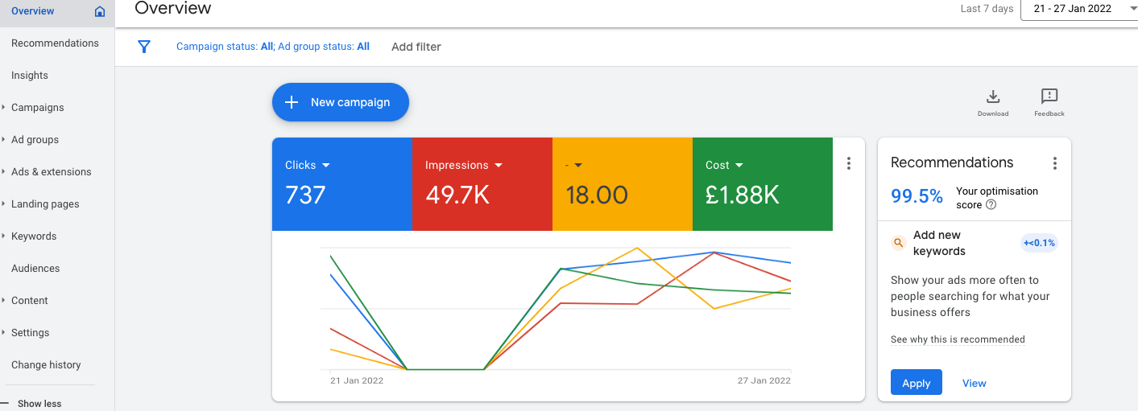The image size is (1138, 411).
Task: Click See why this is recommended
Action: pos(958,339)
